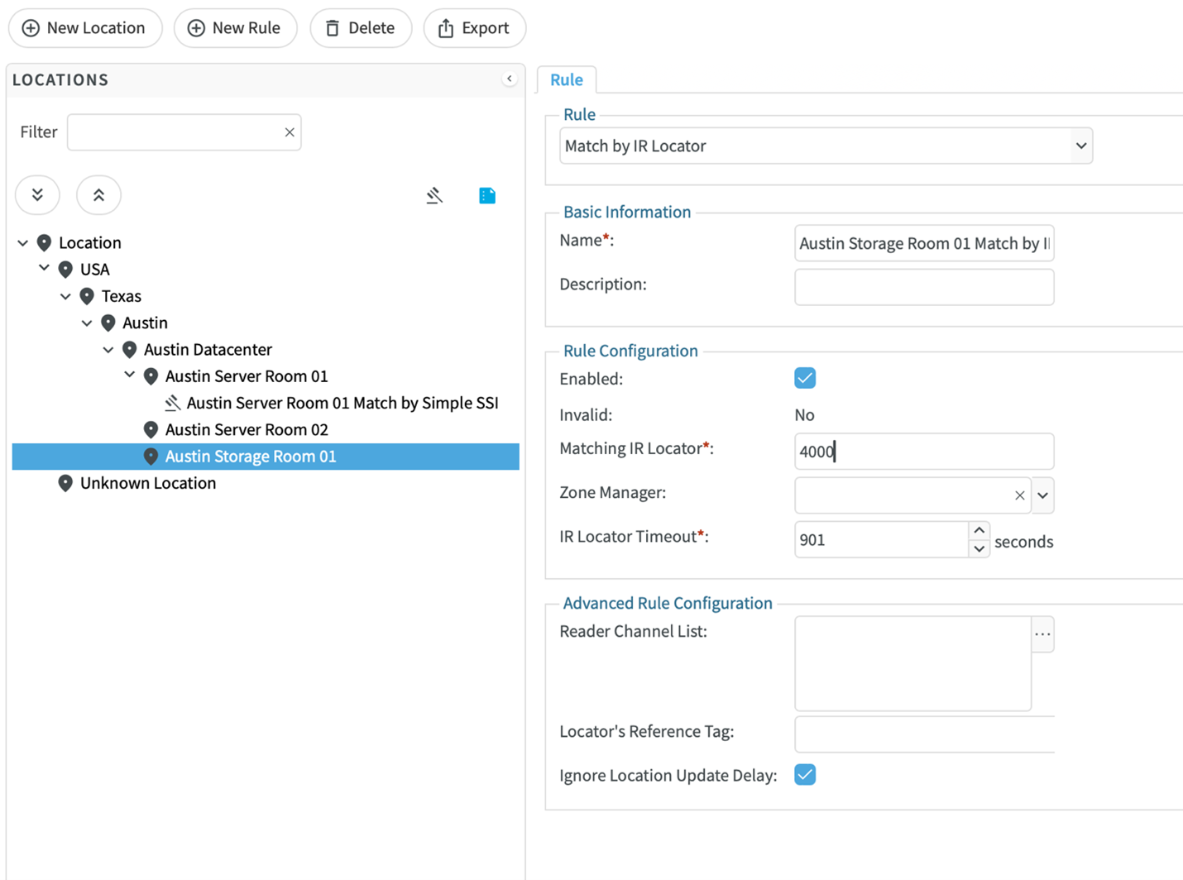Viewport: 1183px width, 880px height.
Task: Select Austin Server Room 02 in tree
Action: click(246, 429)
